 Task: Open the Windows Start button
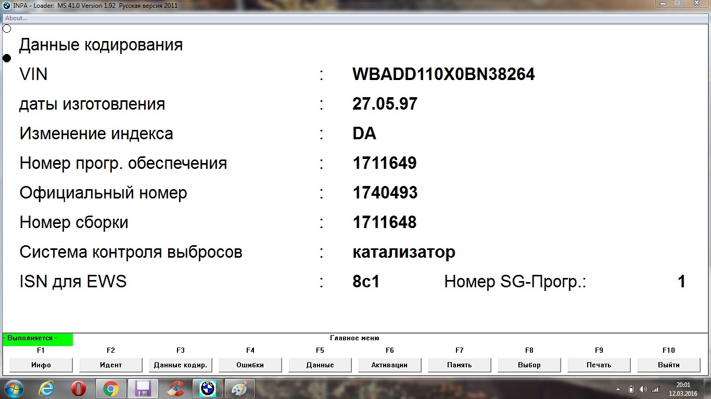(14, 389)
